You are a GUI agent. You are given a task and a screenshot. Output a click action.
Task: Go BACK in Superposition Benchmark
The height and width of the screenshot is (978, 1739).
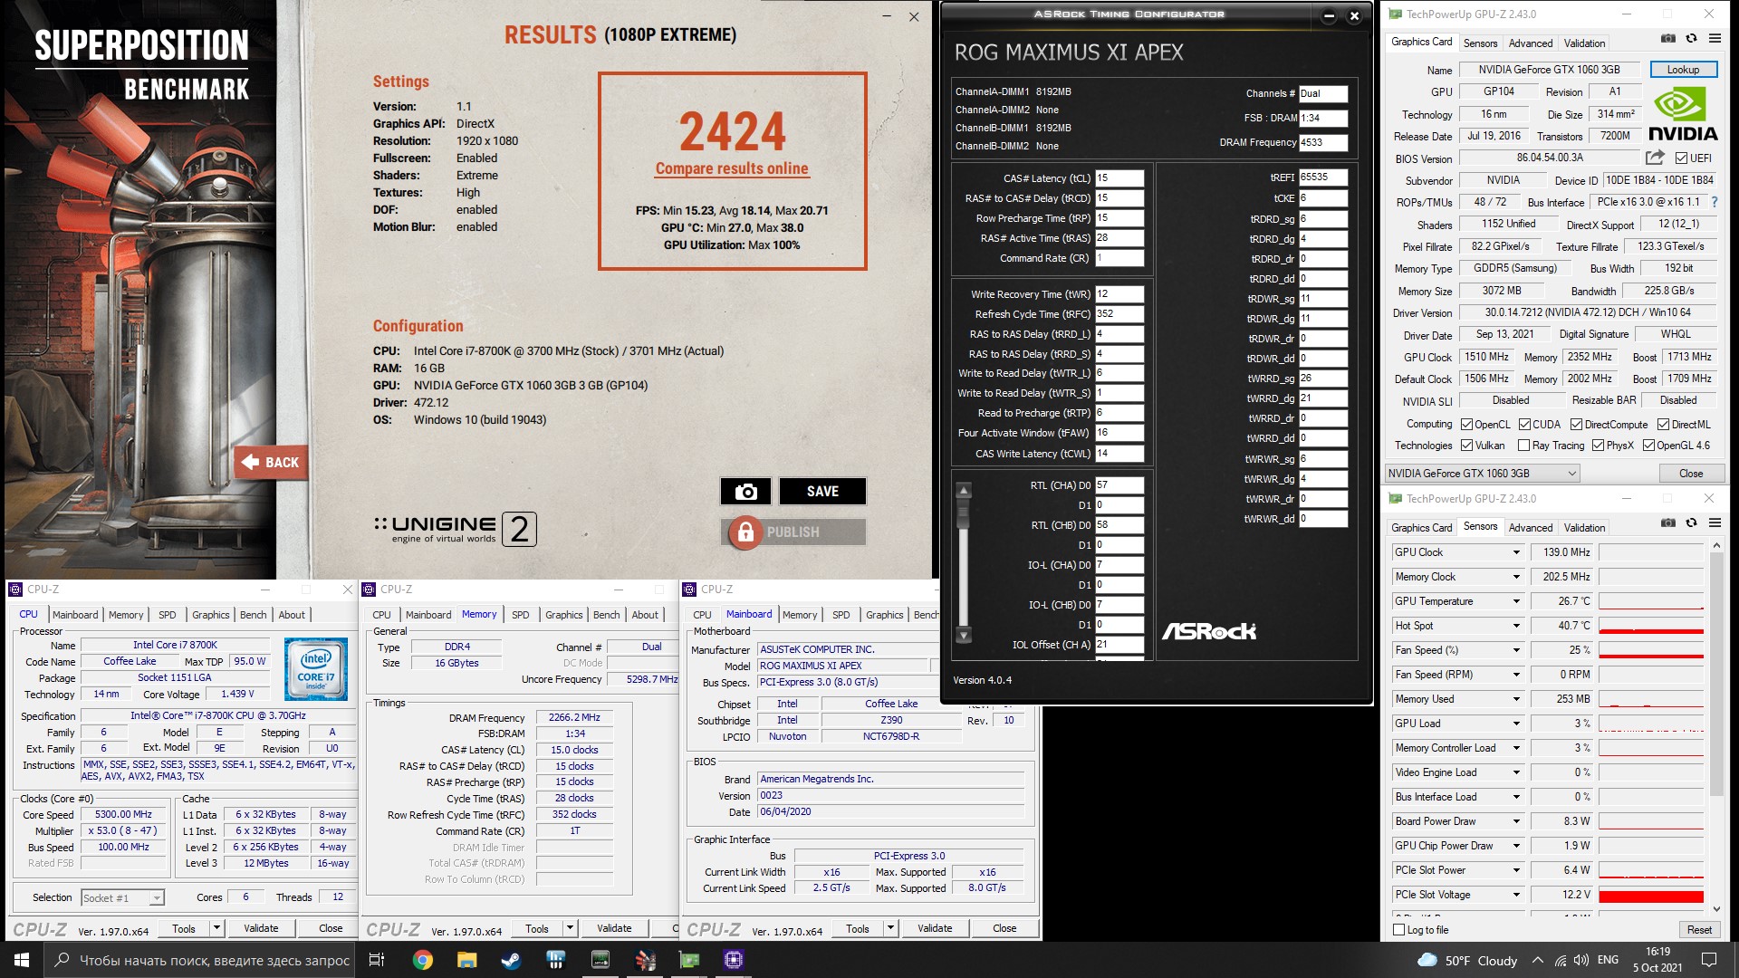270,462
